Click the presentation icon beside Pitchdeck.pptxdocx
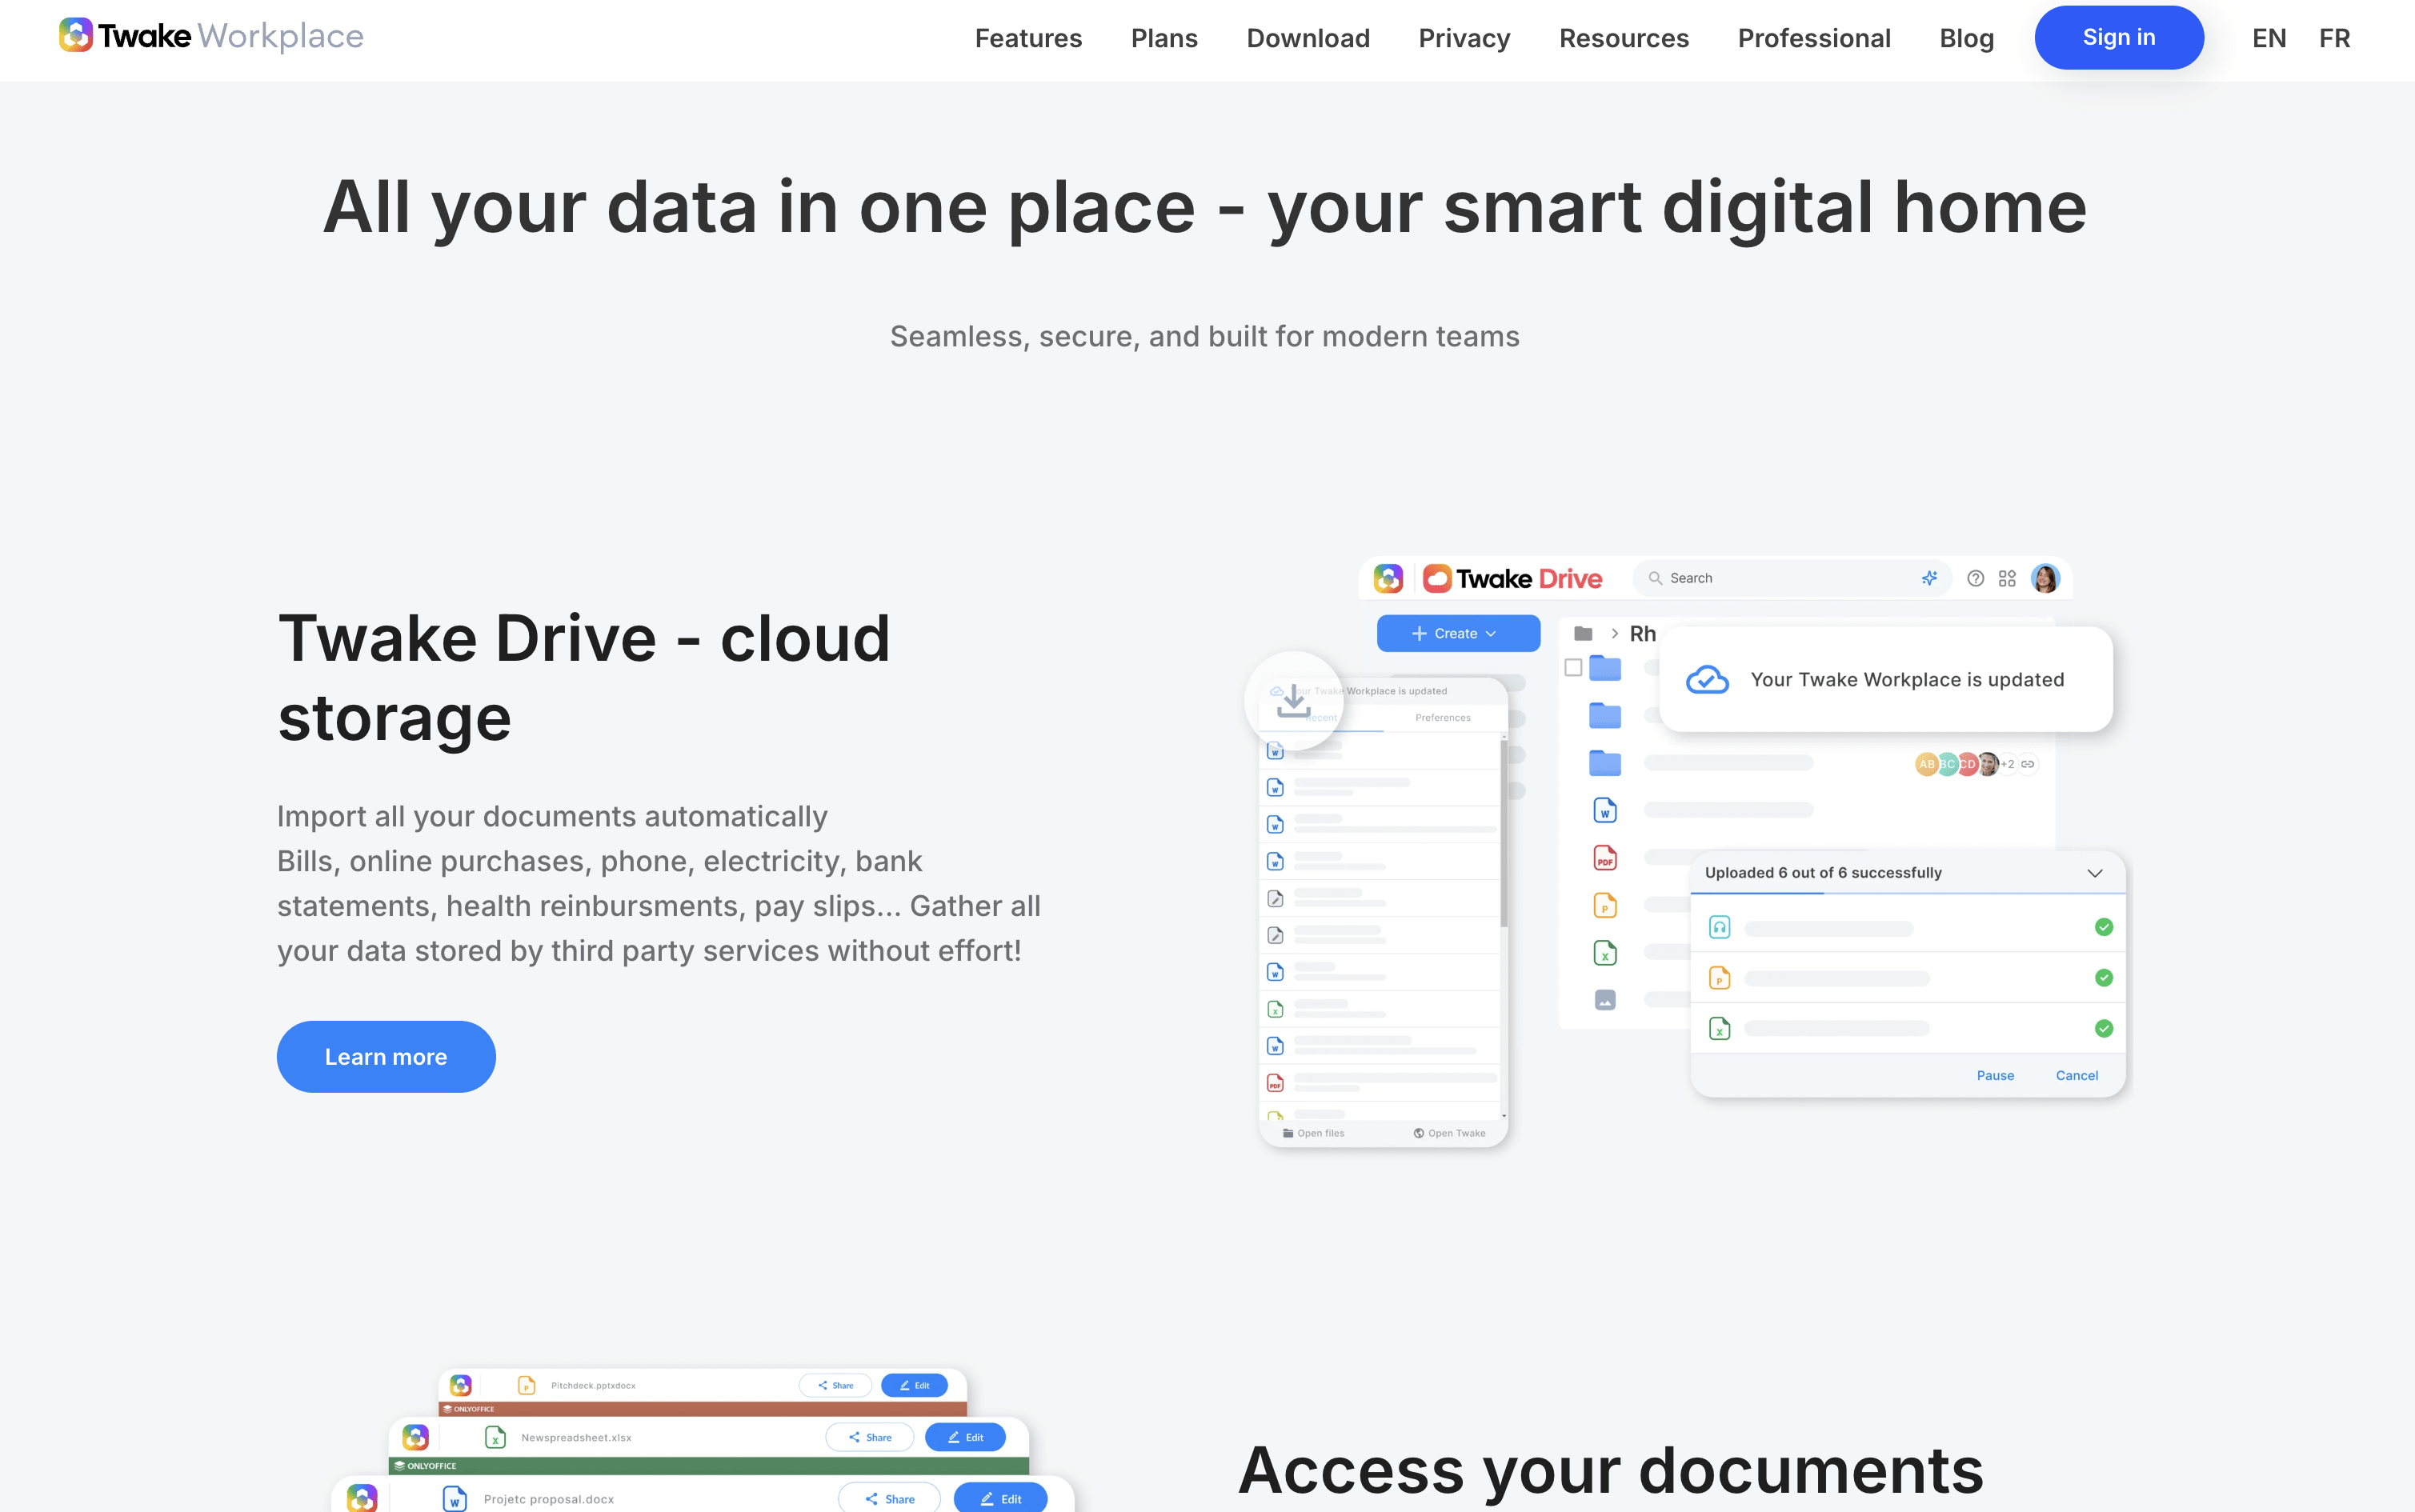 [526, 1385]
